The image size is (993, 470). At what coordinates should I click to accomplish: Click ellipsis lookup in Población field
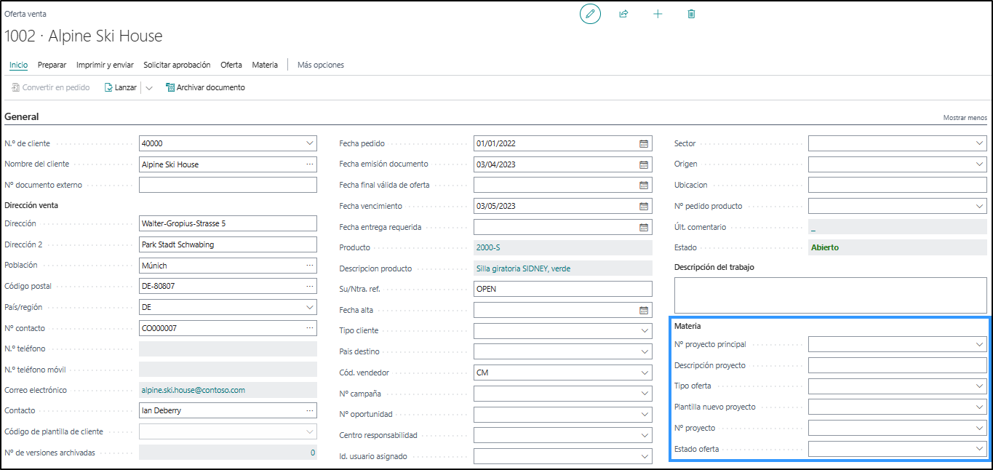click(x=310, y=266)
